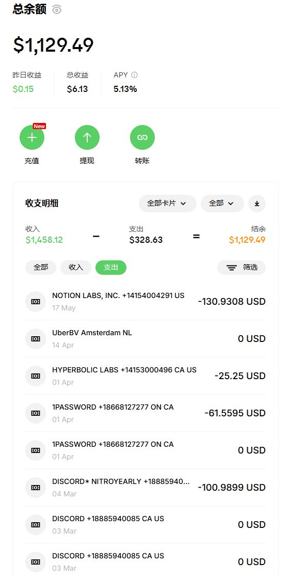Open the 全部卡片 dropdown
Image resolution: width=290 pixels, height=578 pixels.
(168, 204)
